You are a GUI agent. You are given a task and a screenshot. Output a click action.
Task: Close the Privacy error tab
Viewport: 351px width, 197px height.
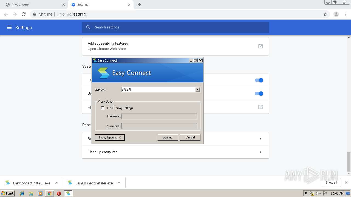click(64, 5)
